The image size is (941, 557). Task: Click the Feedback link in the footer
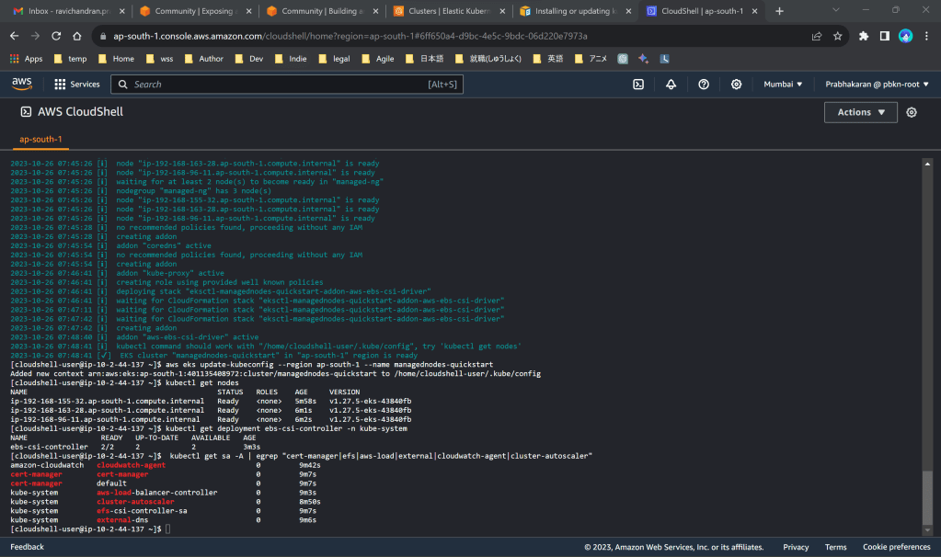pyautogui.click(x=27, y=547)
